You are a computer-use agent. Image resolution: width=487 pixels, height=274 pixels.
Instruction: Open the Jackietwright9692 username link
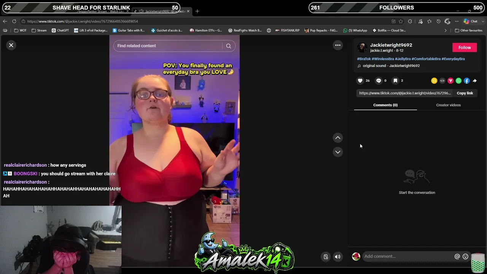coord(391,45)
